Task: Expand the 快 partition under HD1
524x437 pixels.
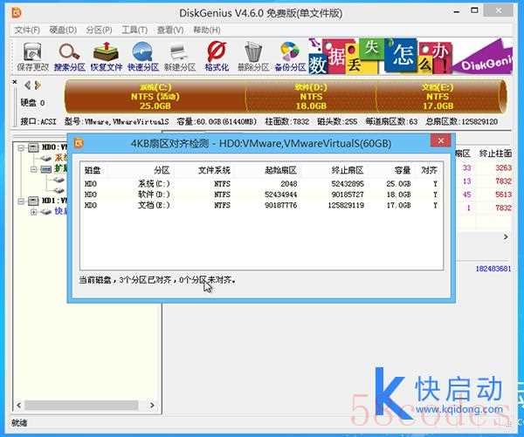Action: pyautogui.click(x=34, y=212)
